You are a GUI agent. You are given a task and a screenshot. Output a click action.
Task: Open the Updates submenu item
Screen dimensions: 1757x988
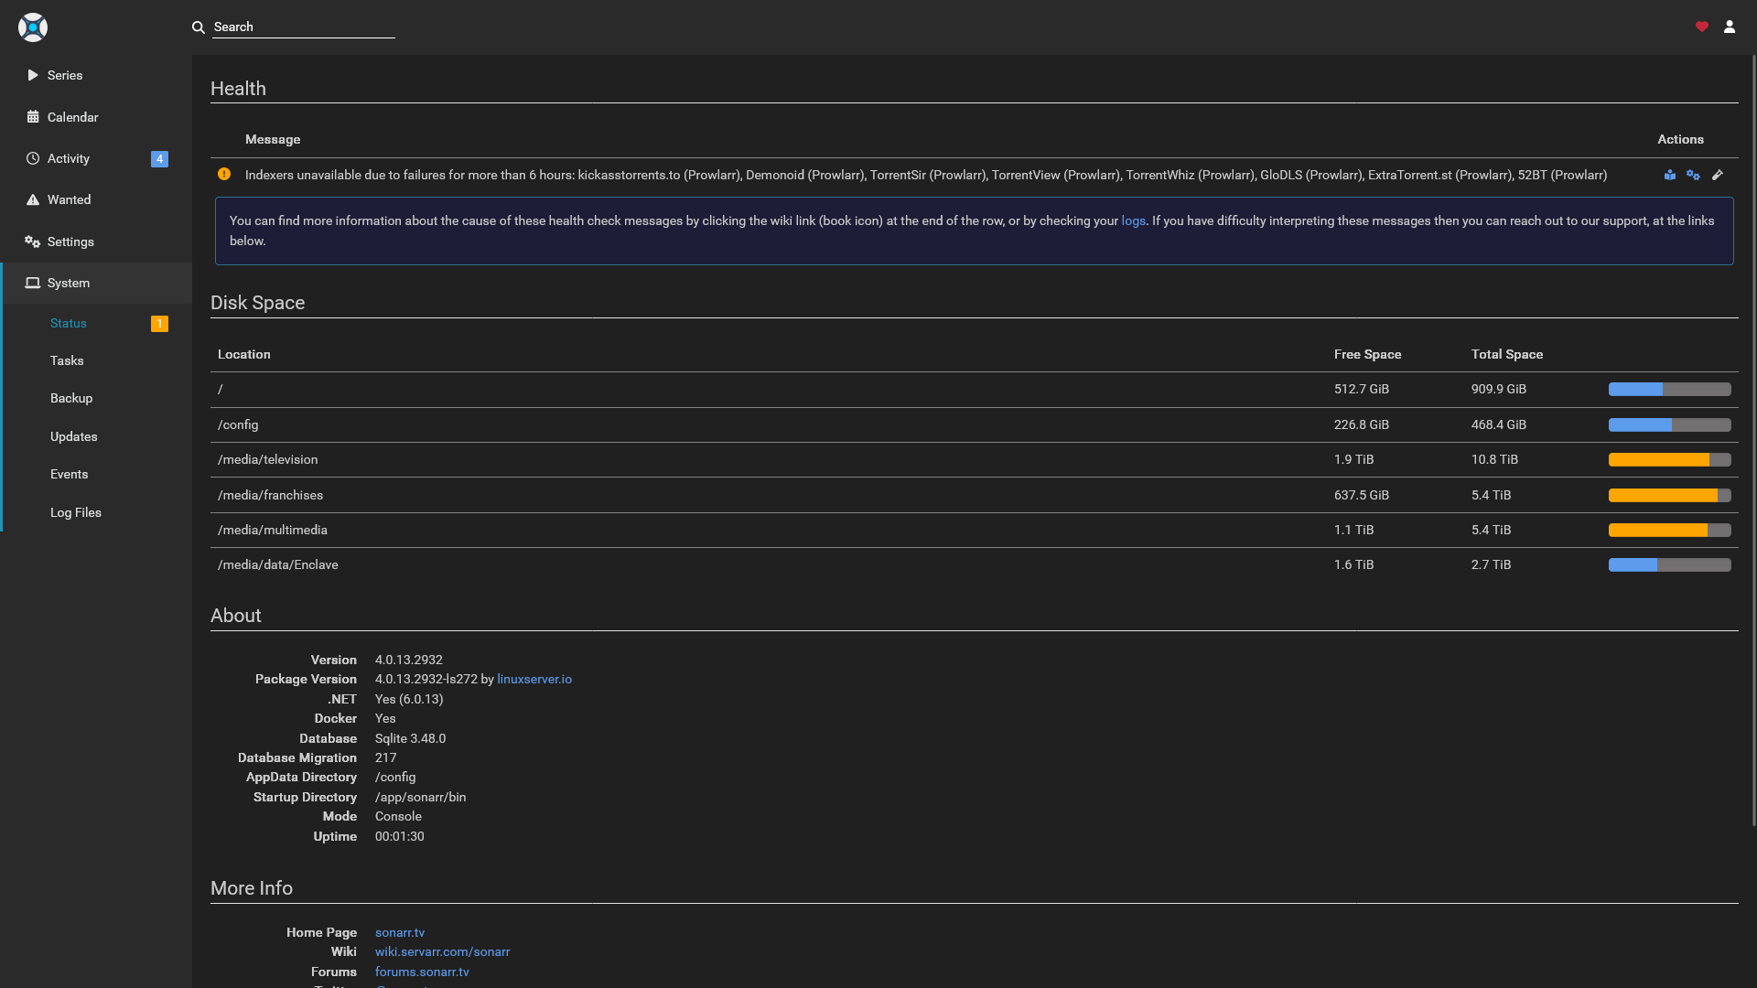pos(96,436)
